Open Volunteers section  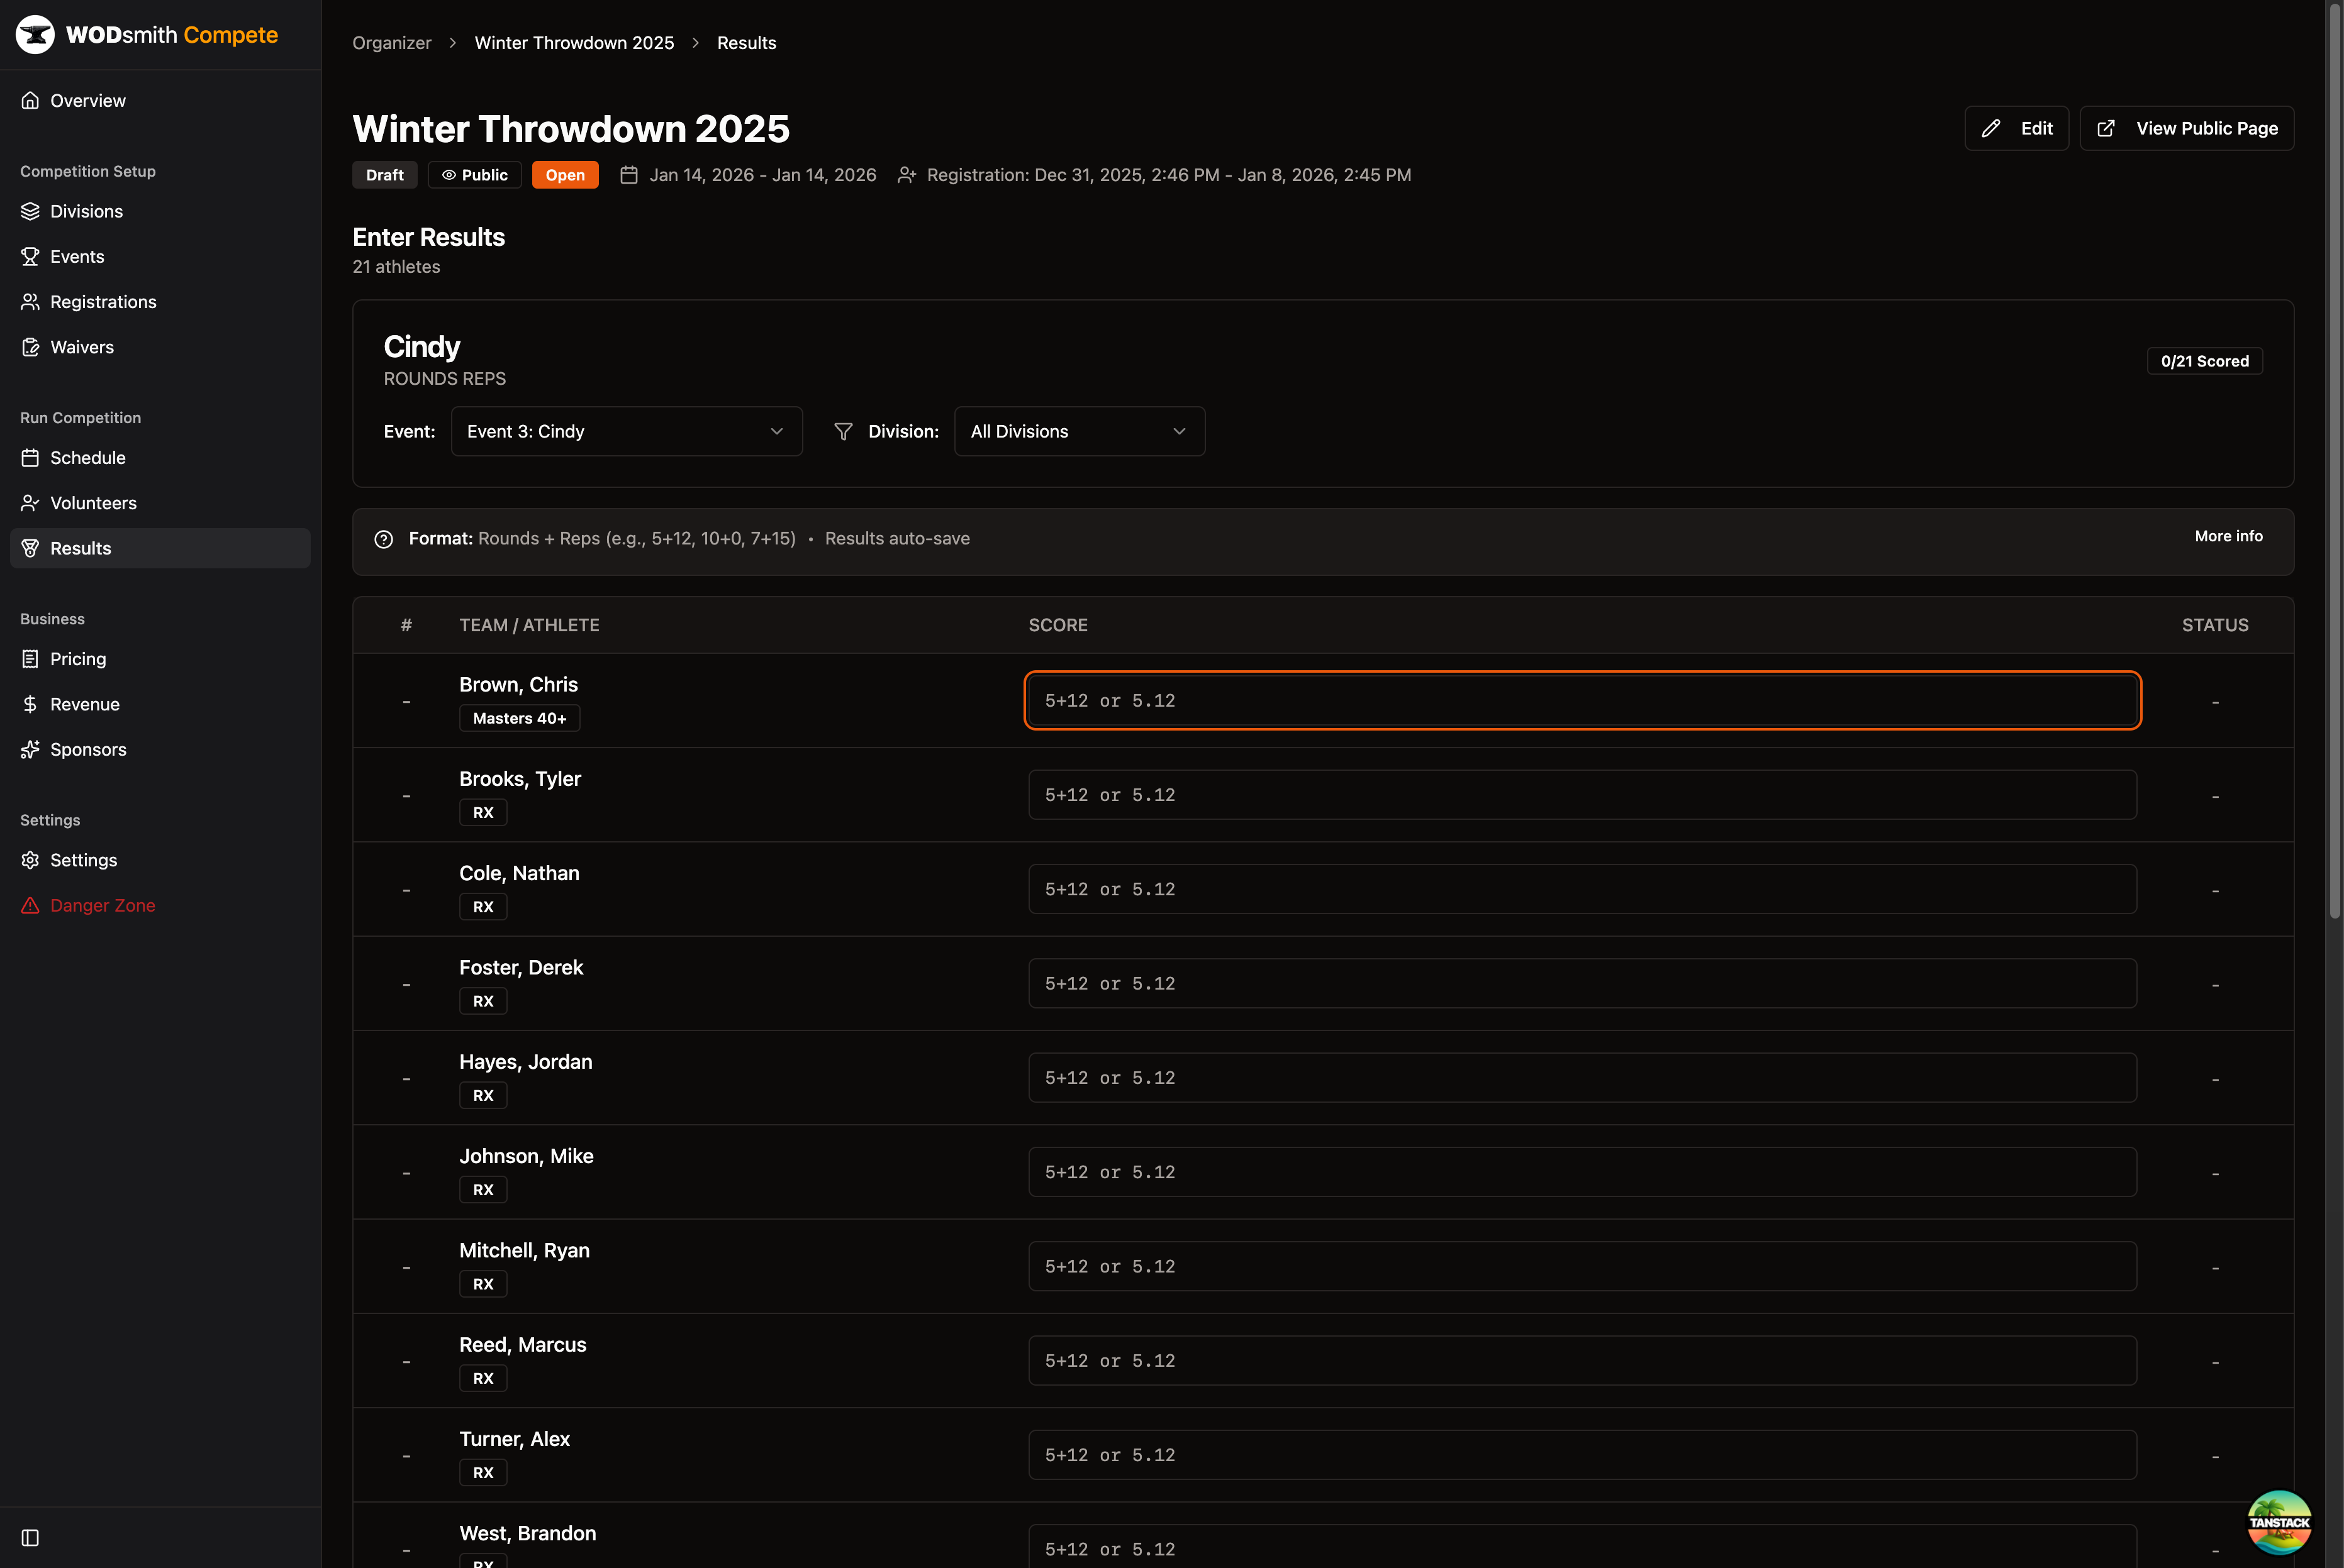tap(160, 503)
